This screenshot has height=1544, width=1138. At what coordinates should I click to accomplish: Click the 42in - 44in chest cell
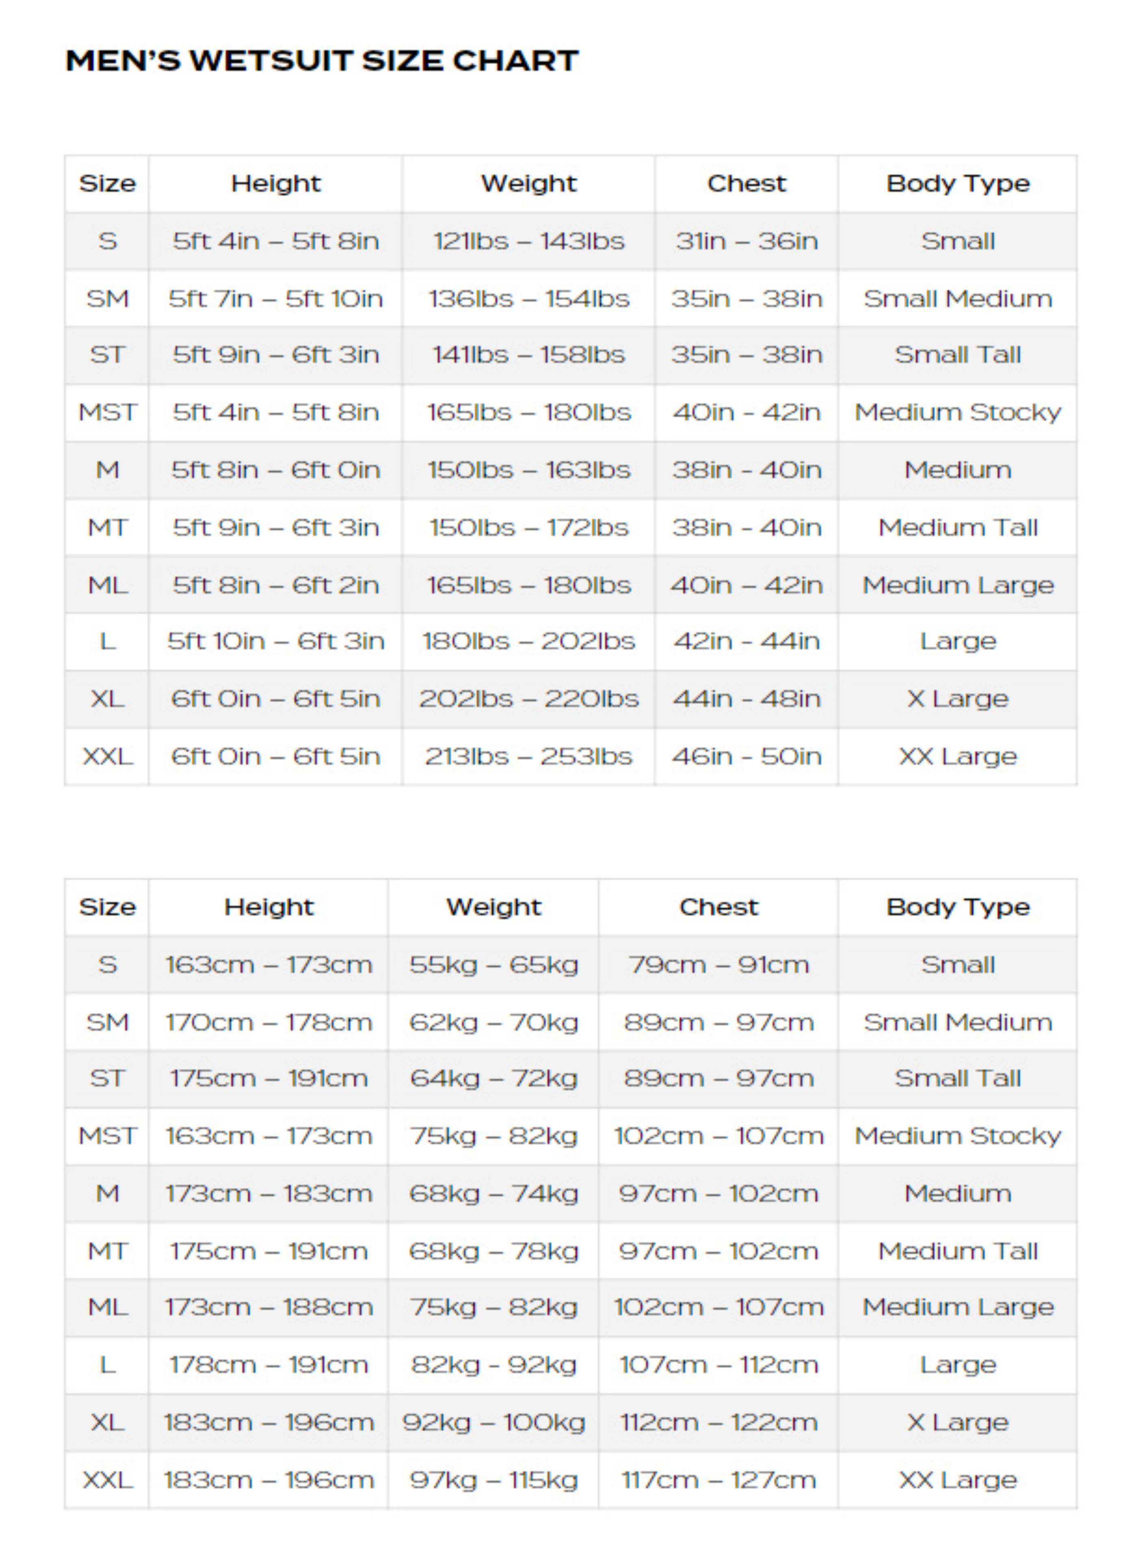click(746, 641)
